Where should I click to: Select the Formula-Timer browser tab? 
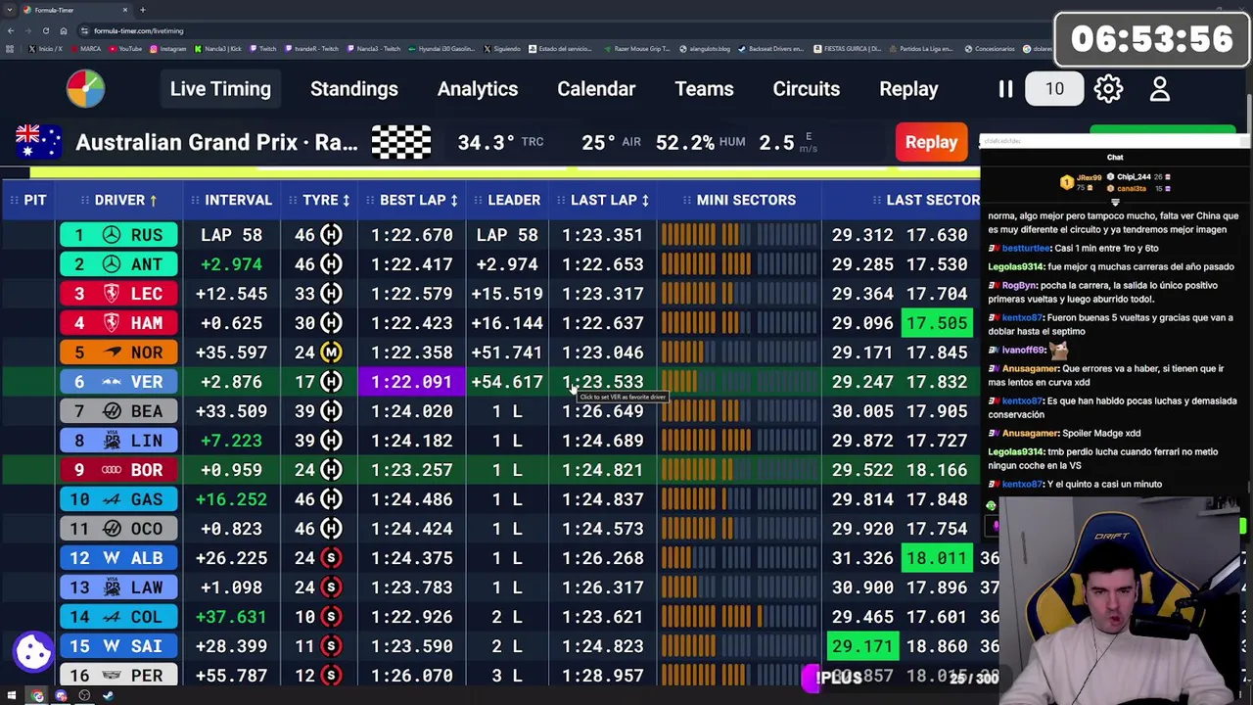point(74,10)
